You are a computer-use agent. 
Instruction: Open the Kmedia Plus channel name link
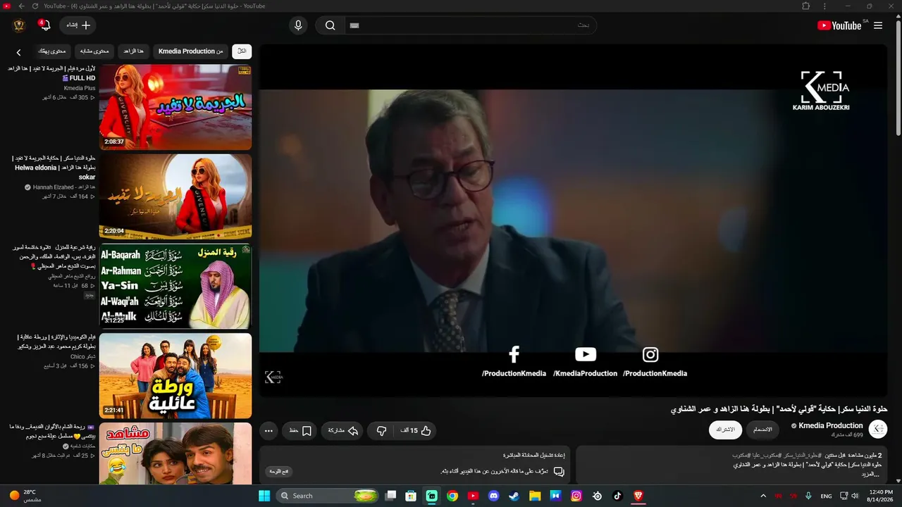(80, 88)
